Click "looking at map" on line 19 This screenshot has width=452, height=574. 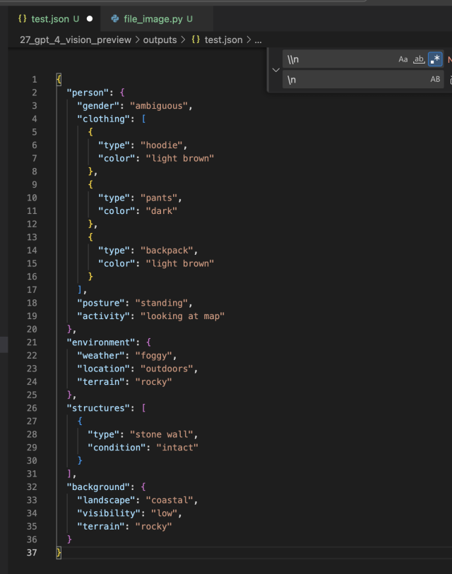coord(182,316)
